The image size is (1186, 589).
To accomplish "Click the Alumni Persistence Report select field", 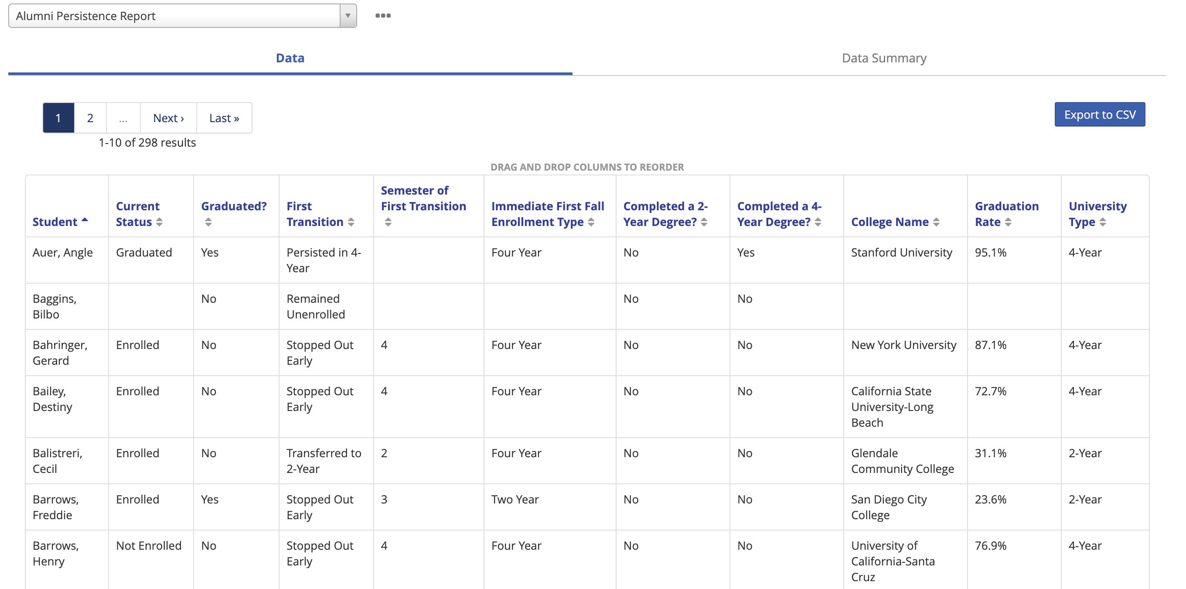I will pyautogui.click(x=175, y=16).
